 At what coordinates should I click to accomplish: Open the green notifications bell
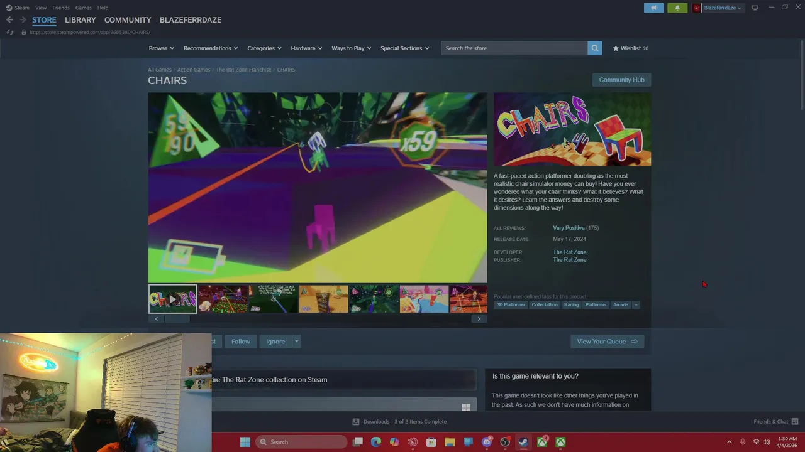coord(677,8)
